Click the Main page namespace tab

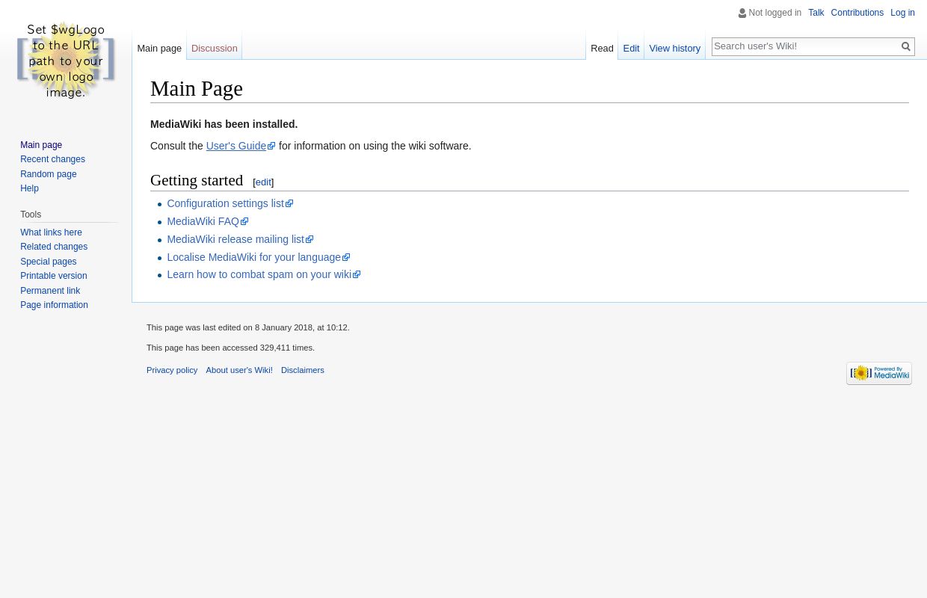(x=159, y=48)
